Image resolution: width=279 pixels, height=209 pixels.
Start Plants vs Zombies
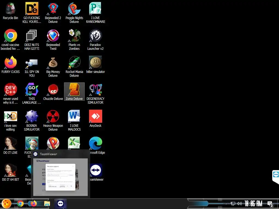[74, 40]
